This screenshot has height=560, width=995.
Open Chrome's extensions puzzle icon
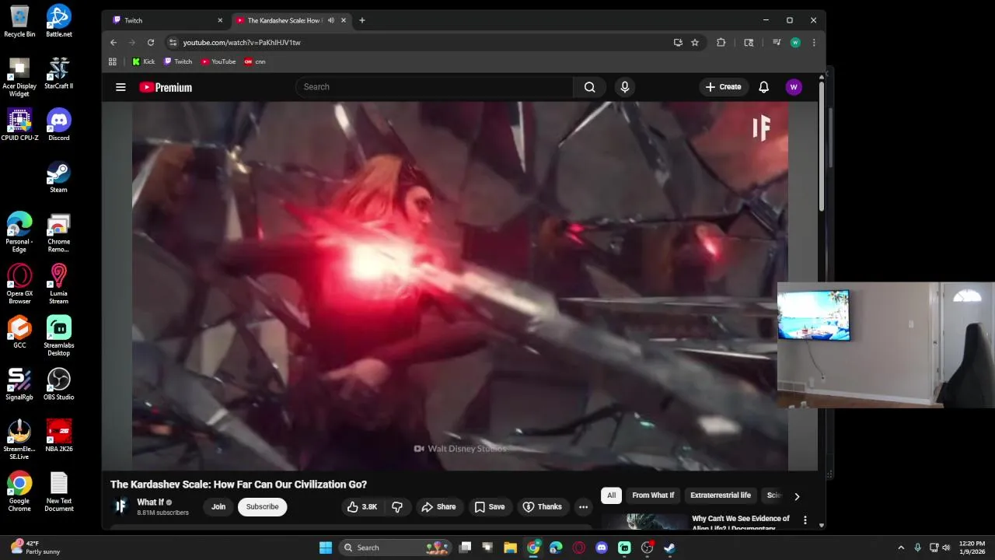point(721,43)
